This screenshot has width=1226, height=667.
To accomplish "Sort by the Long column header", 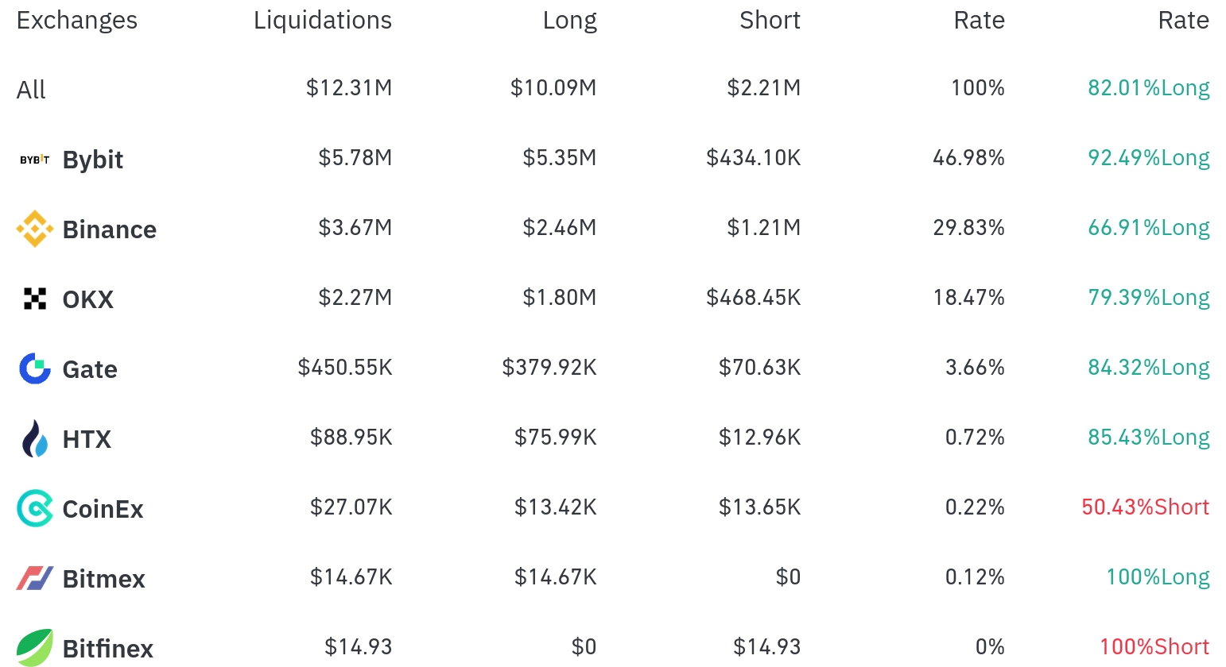I will 569,20.
